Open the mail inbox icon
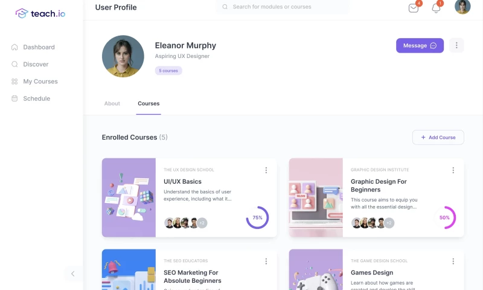Screen dimensions: 483x290 click(414, 8)
